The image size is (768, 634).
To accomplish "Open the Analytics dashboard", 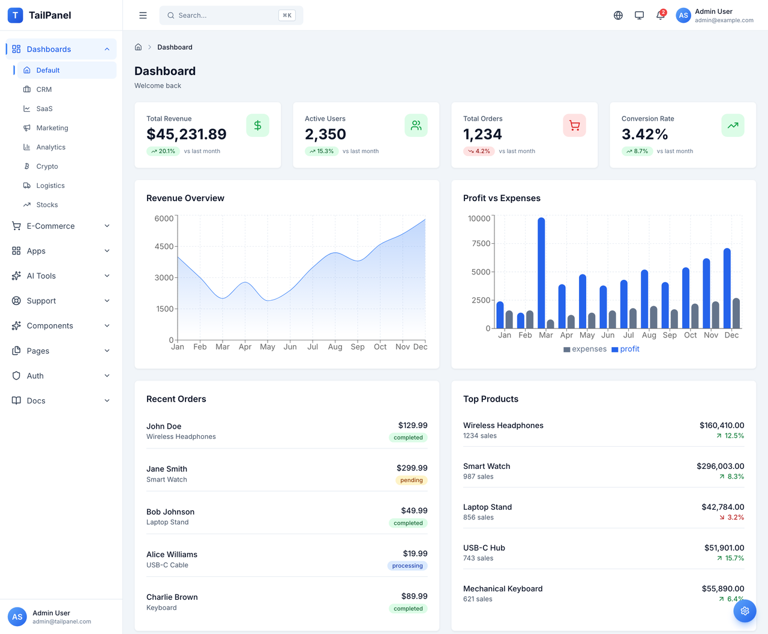I will 67,147.
